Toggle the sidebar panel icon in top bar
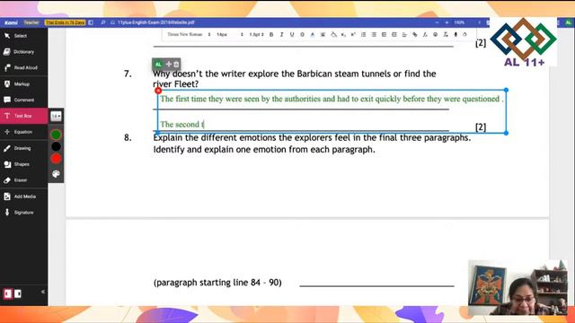This screenshot has width=575, height=323. coord(91,22)
